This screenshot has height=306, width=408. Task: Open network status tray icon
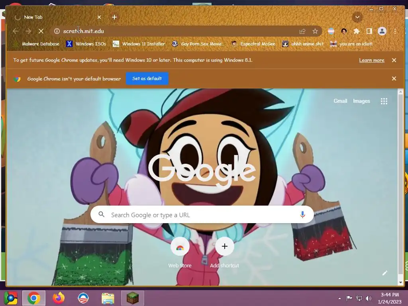click(359, 298)
